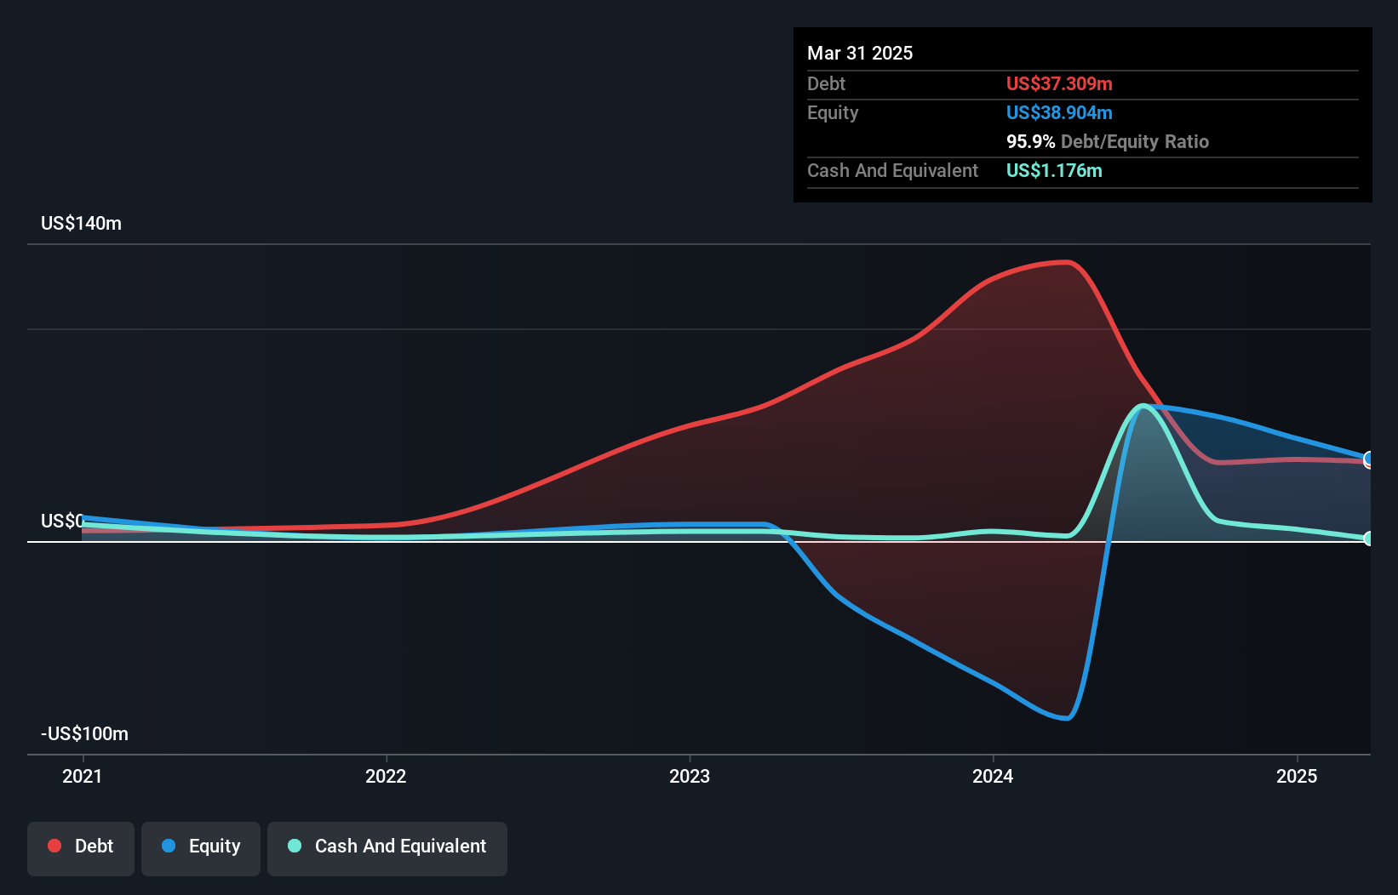Select the Cash And Equivalent end data point marker

pos(1369,539)
